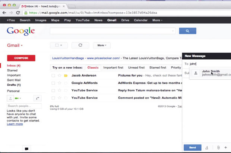Click the blue Google search button
The height and width of the screenshot is (153, 231).
187,31
